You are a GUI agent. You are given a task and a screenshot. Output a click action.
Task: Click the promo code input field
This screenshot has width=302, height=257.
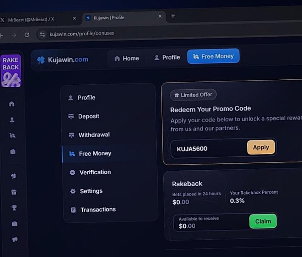pos(209,149)
